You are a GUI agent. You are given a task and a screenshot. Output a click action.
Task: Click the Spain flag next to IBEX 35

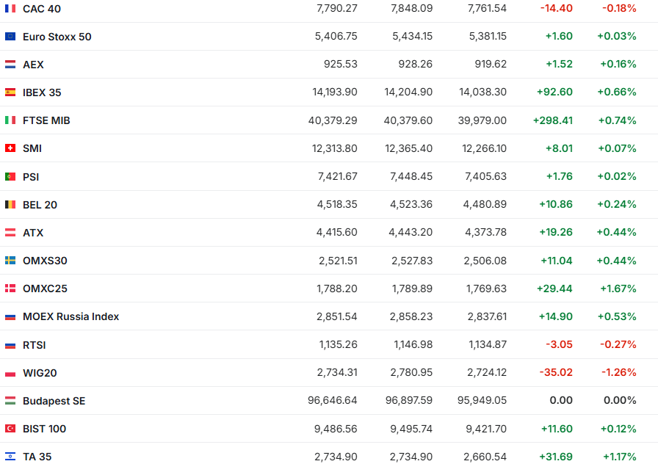pos(10,93)
